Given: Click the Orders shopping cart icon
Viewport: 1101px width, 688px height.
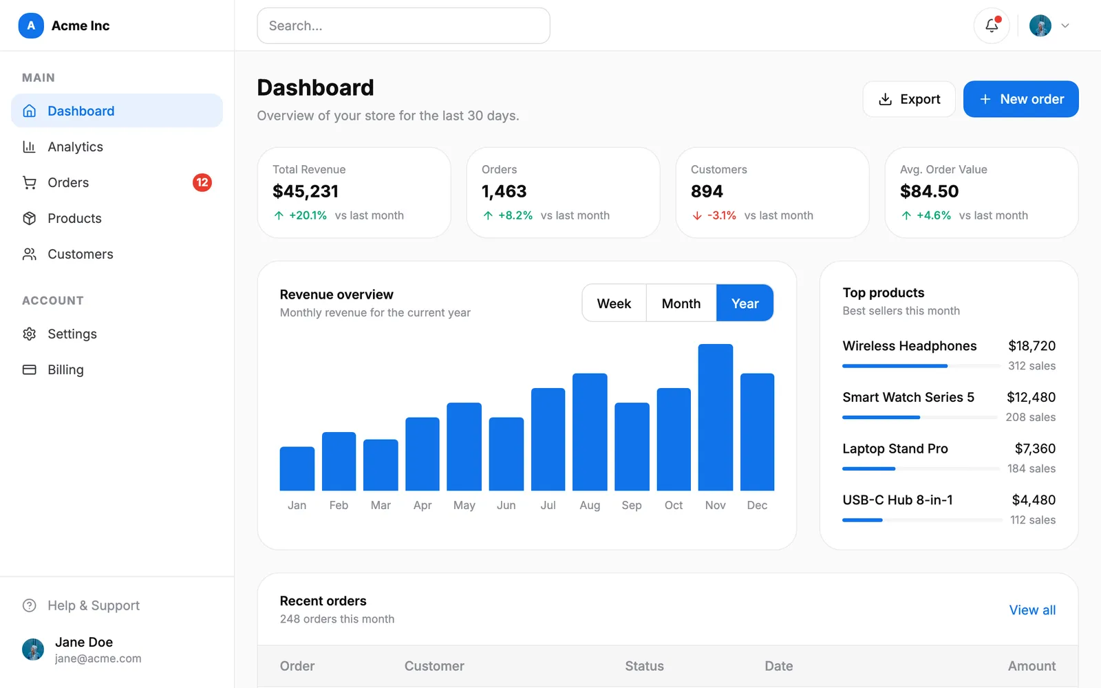Looking at the screenshot, I should coord(30,182).
